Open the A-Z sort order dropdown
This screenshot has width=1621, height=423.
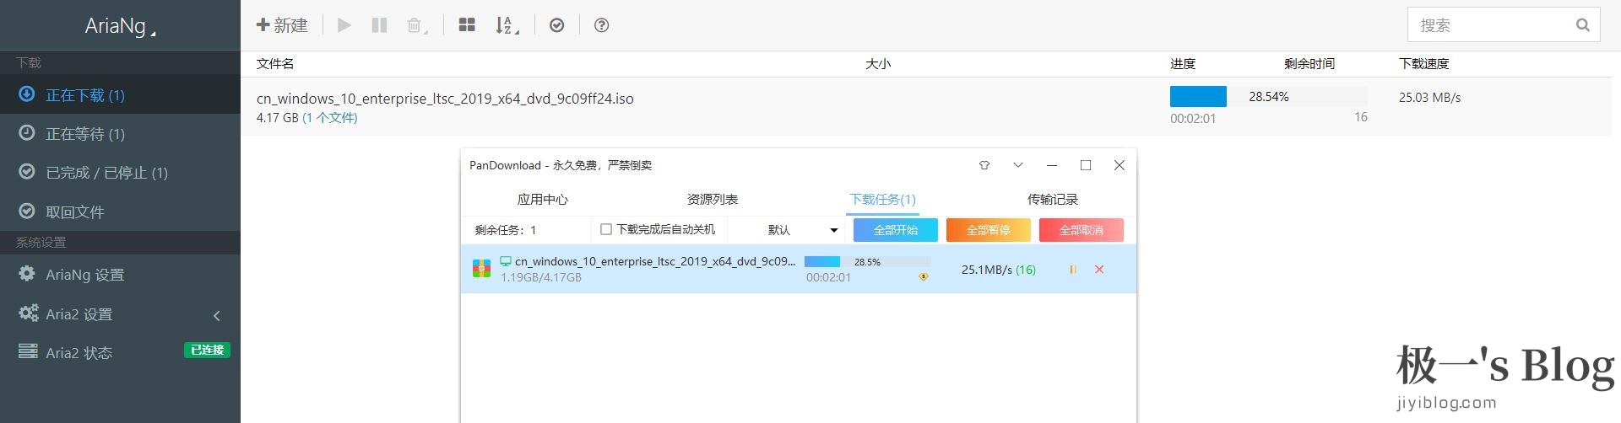(507, 26)
